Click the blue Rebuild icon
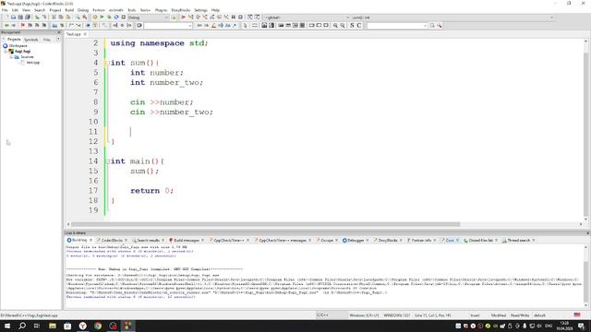Screen dimensions: 591x332 pos(116,18)
